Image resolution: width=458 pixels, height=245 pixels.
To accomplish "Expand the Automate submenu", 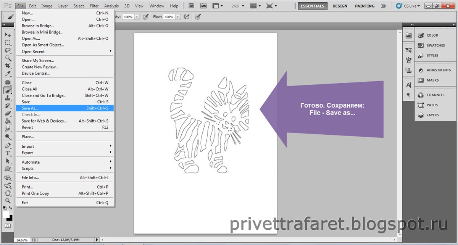I will pyautogui.click(x=65, y=162).
